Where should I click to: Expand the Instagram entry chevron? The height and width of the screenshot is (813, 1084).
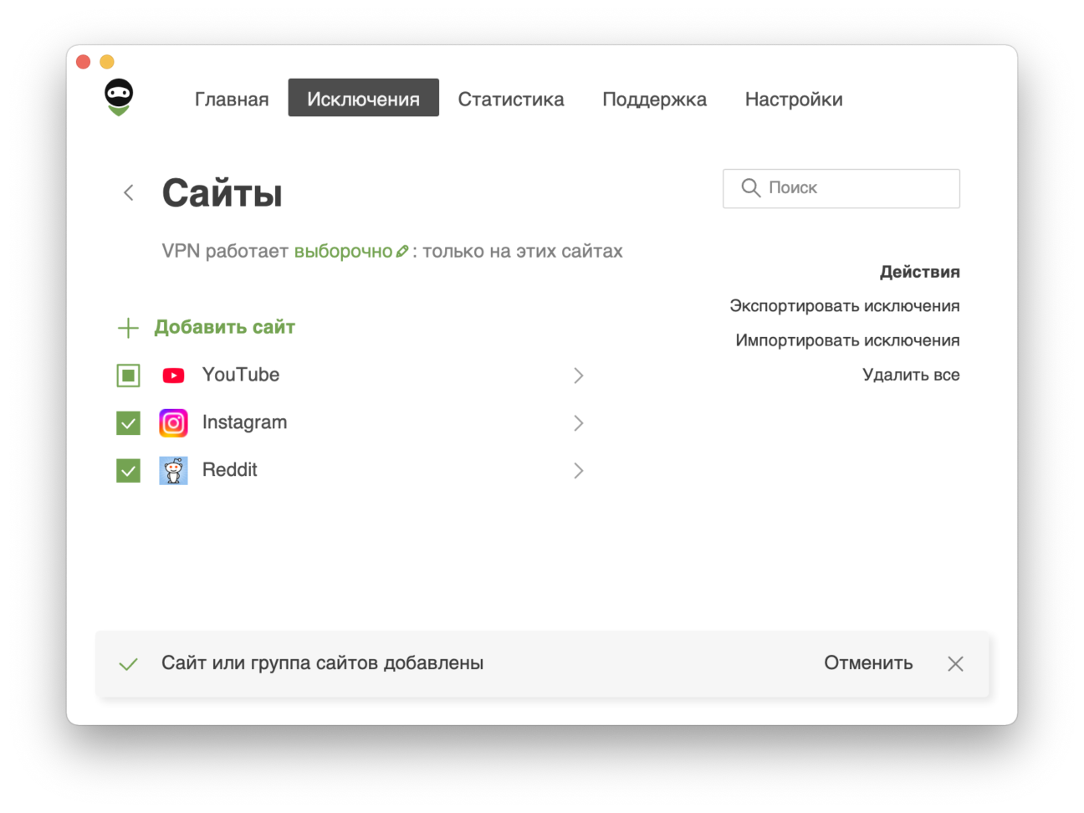pyautogui.click(x=578, y=423)
